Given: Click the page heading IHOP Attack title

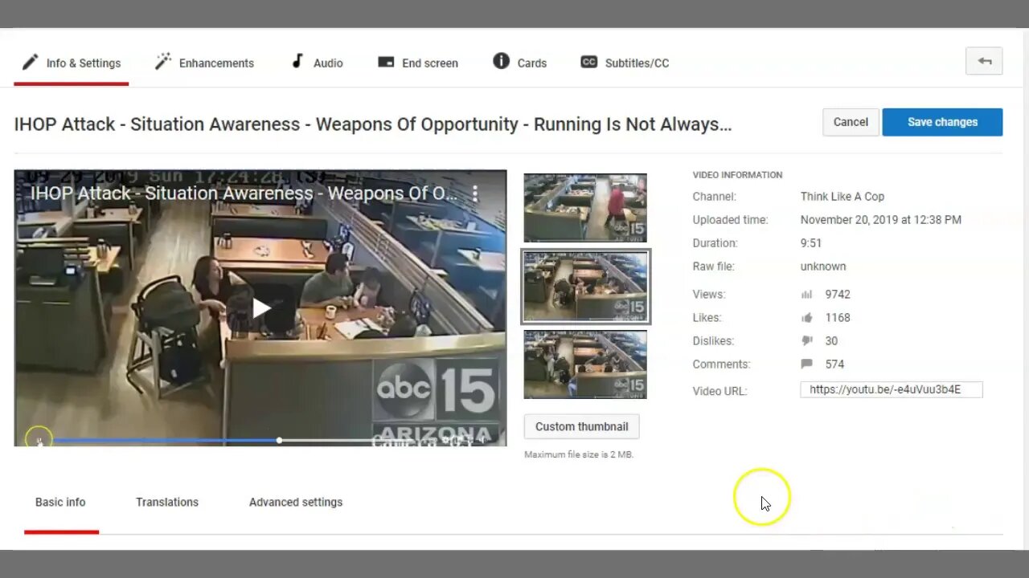Looking at the screenshot, I should [373, 124].
